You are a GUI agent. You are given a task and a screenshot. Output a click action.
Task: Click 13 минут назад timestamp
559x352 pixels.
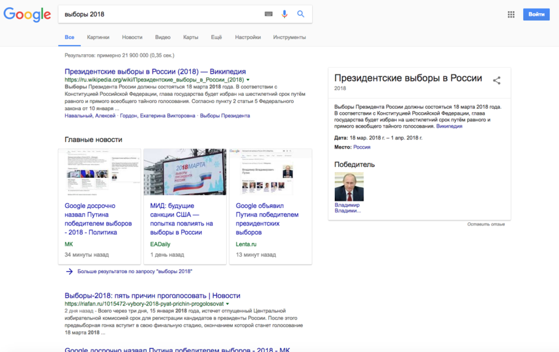[255, 255]
